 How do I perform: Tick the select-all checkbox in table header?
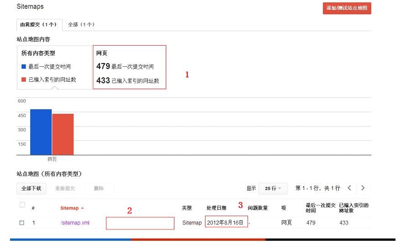click(22, 205)
